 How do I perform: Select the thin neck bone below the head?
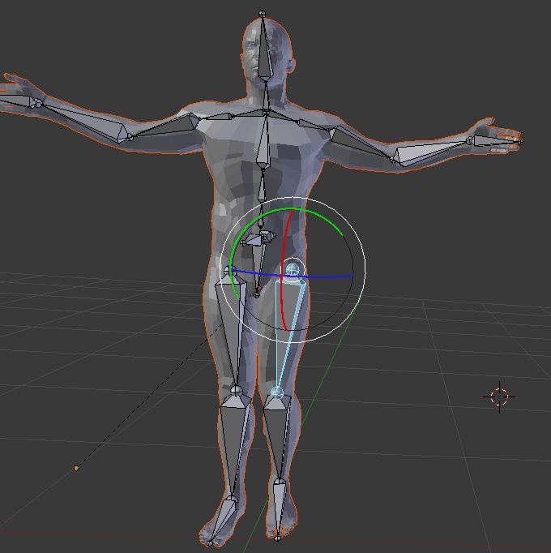266,96
